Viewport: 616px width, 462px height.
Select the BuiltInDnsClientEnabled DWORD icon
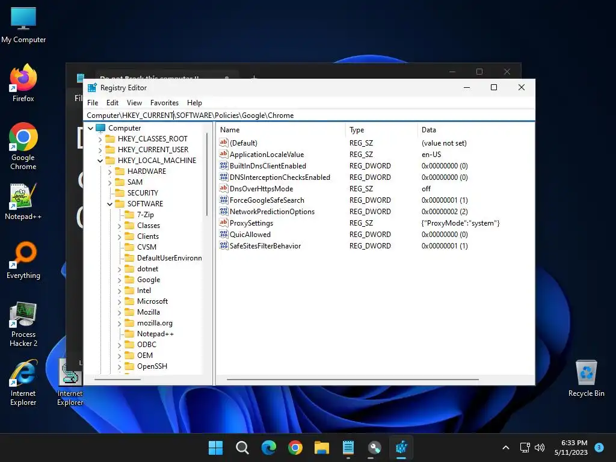224,166
